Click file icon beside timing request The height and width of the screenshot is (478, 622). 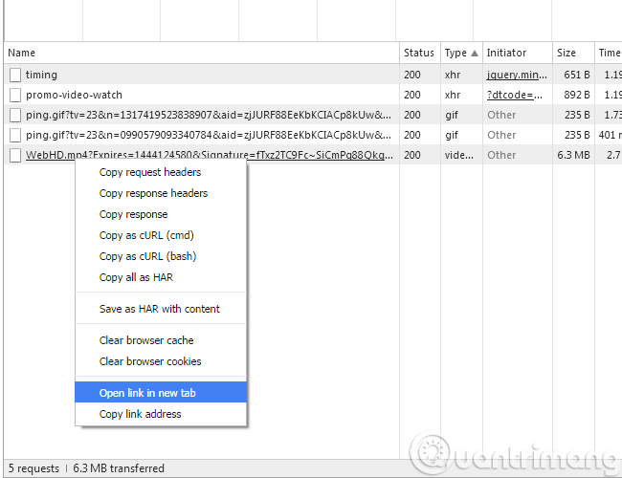tap(15, 75)
